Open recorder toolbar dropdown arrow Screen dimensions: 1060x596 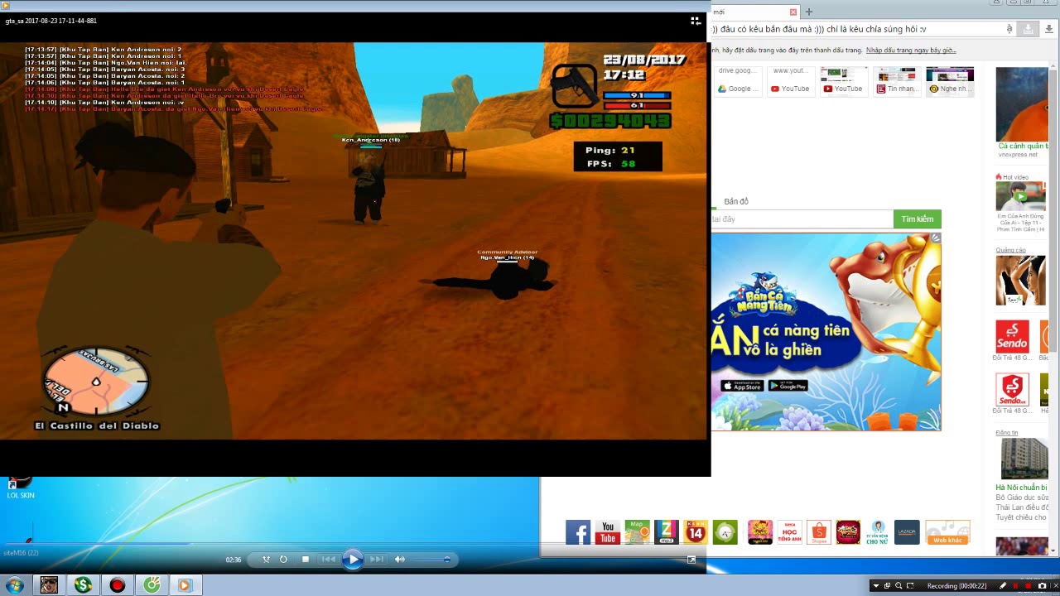(x=876, y=586)
